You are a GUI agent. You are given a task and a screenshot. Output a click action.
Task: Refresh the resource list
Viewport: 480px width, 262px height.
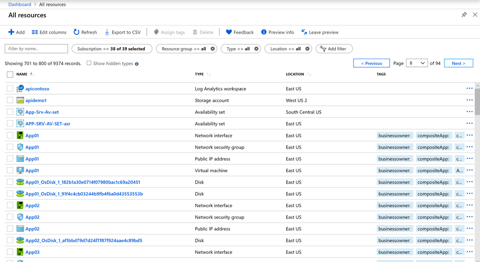[85, 32]
